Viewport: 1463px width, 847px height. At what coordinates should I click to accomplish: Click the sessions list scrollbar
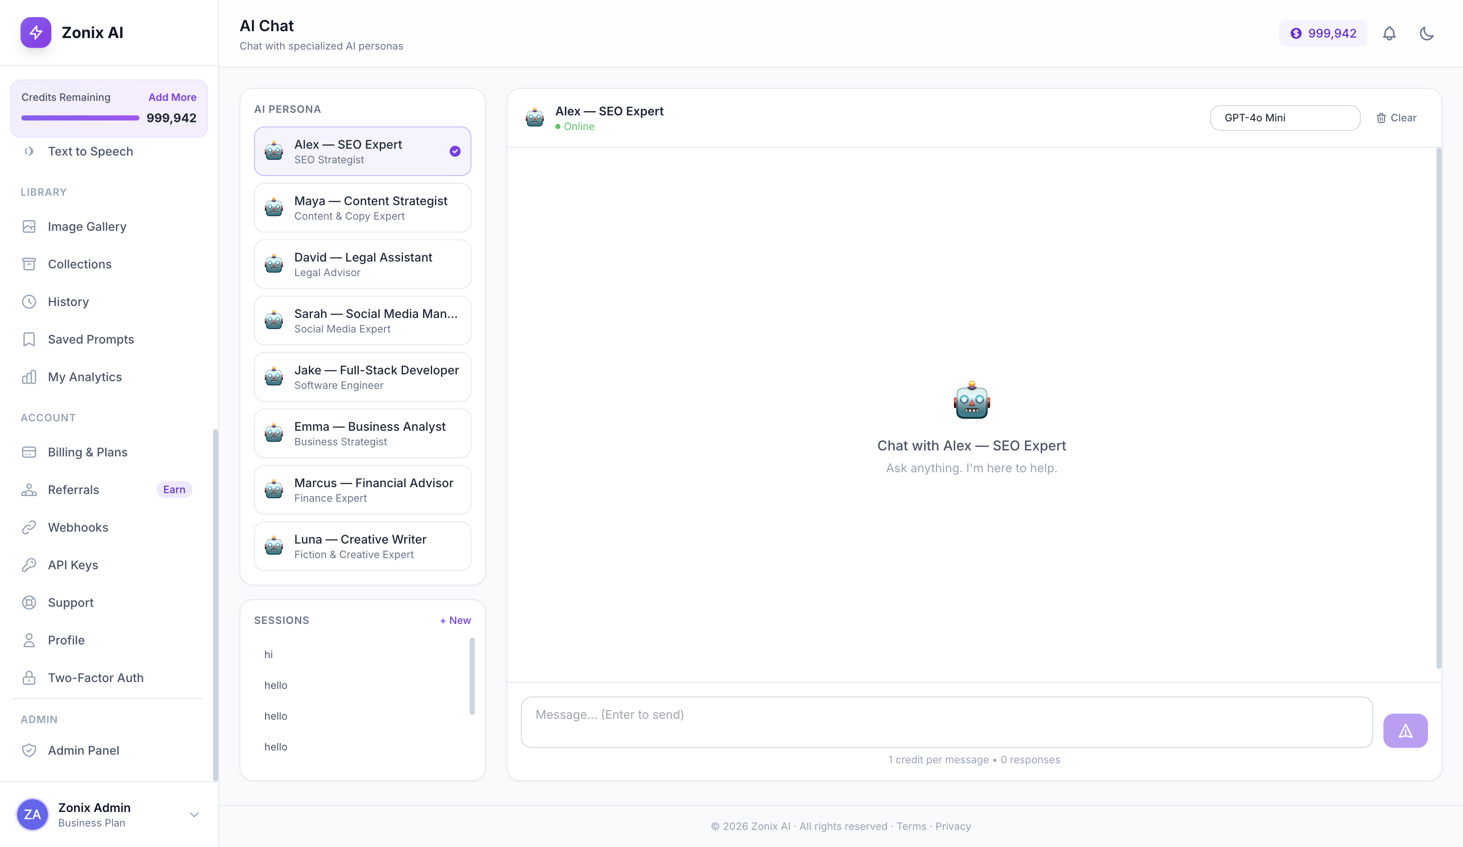click(472, 676)
